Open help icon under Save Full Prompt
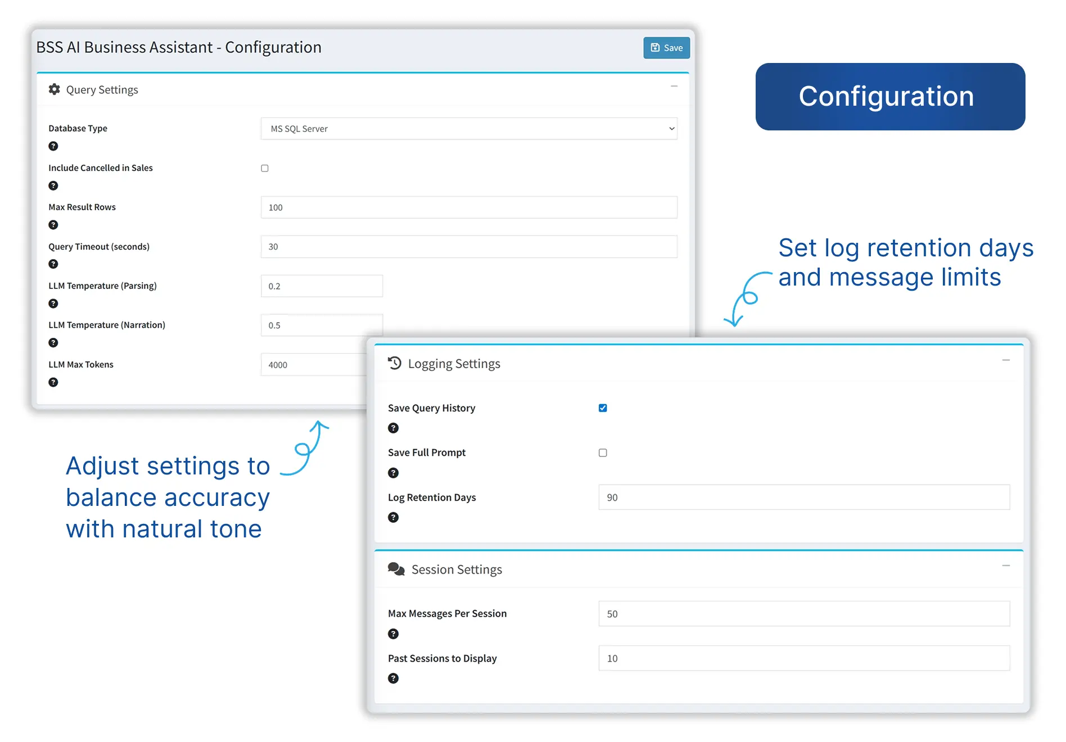This screenshot has height=742, width=1066. (394, 473)
